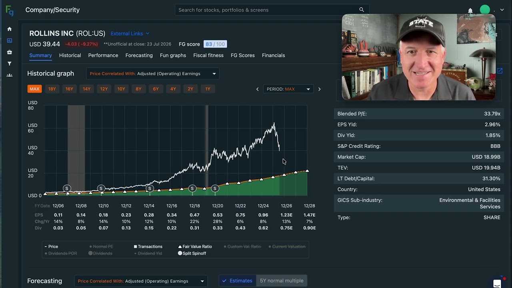Select the 8Y time range
The image size is (512, 288).
tap(138, 89)
